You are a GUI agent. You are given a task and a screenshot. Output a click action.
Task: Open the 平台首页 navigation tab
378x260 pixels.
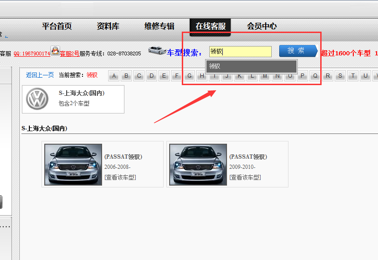tap(57, 26)
